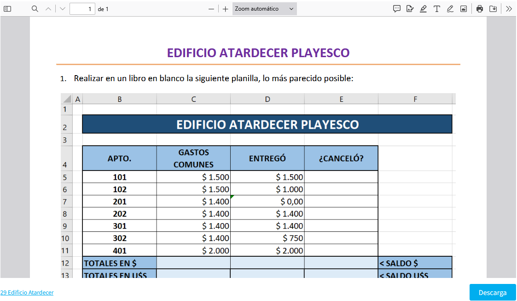Zoom out with the minus button
517x301 pixels.
[211, 9]
